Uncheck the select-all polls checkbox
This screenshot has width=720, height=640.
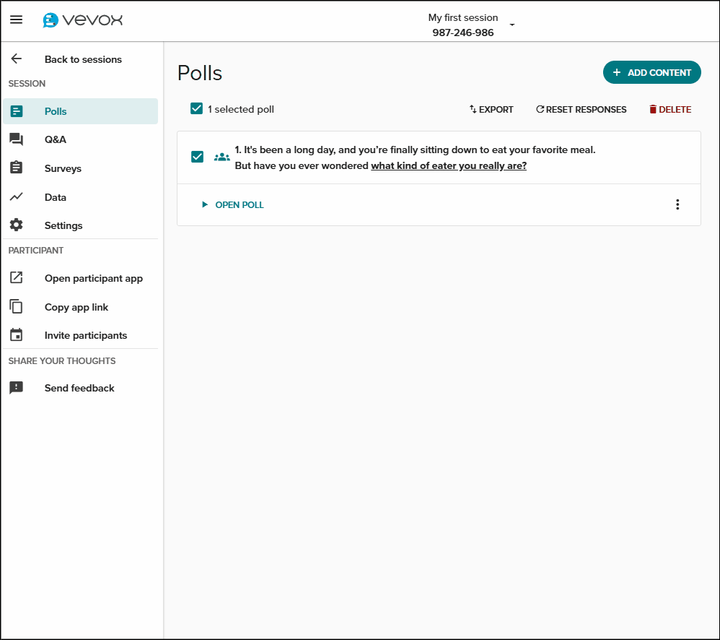tap(196, 109)
